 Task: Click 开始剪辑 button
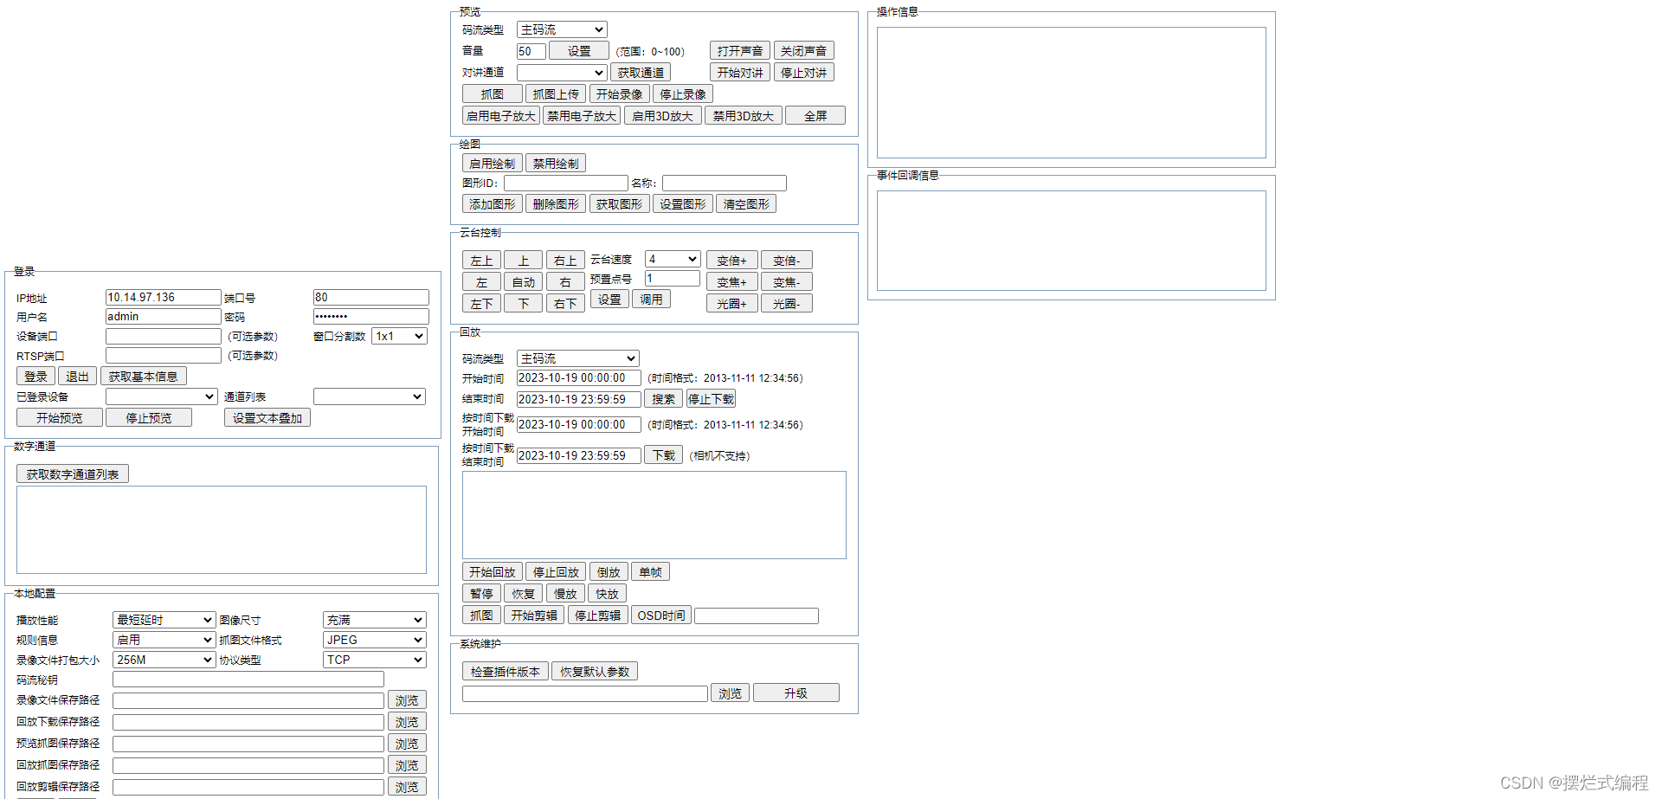click(x=534, y=615)
